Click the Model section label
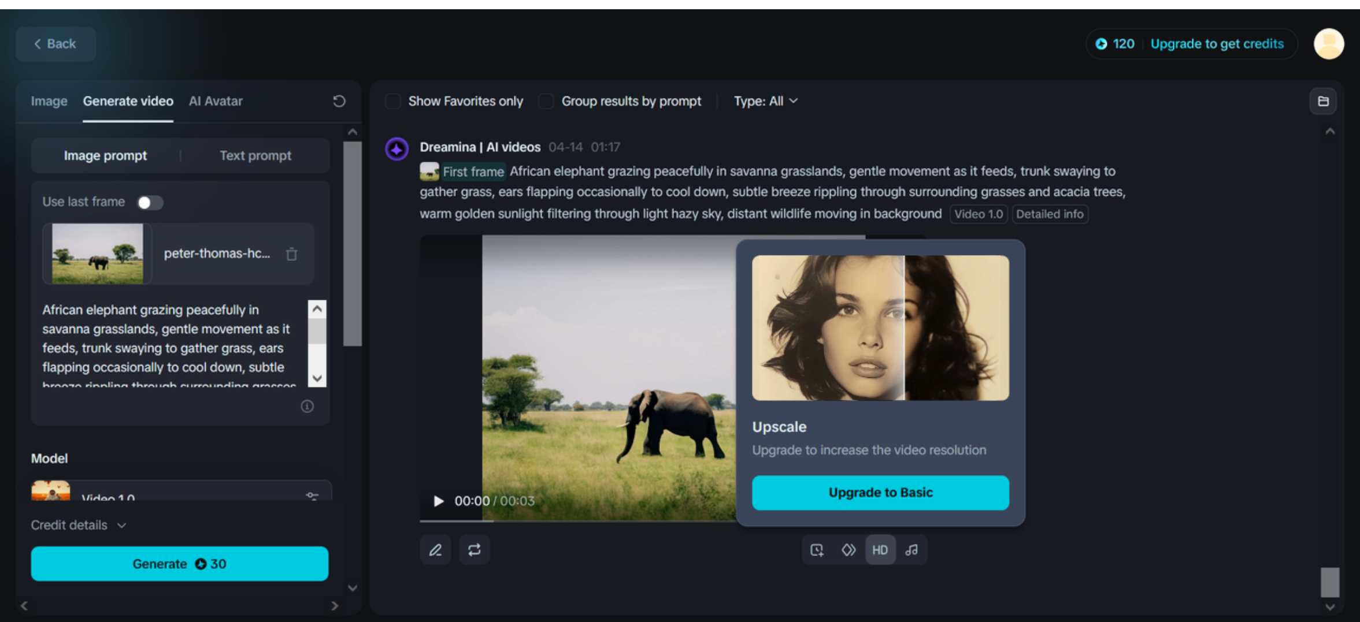The height and width of the screenshot is (622, 1360). [49, 459]
